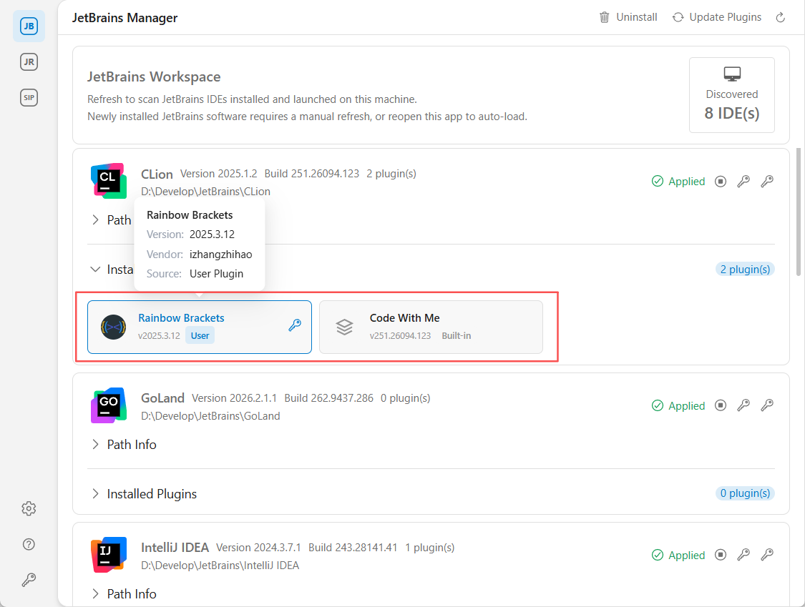This screenshot has width=805, height=607.
Task: Click the first key icon for GoLand
Action: pos(743,406)
